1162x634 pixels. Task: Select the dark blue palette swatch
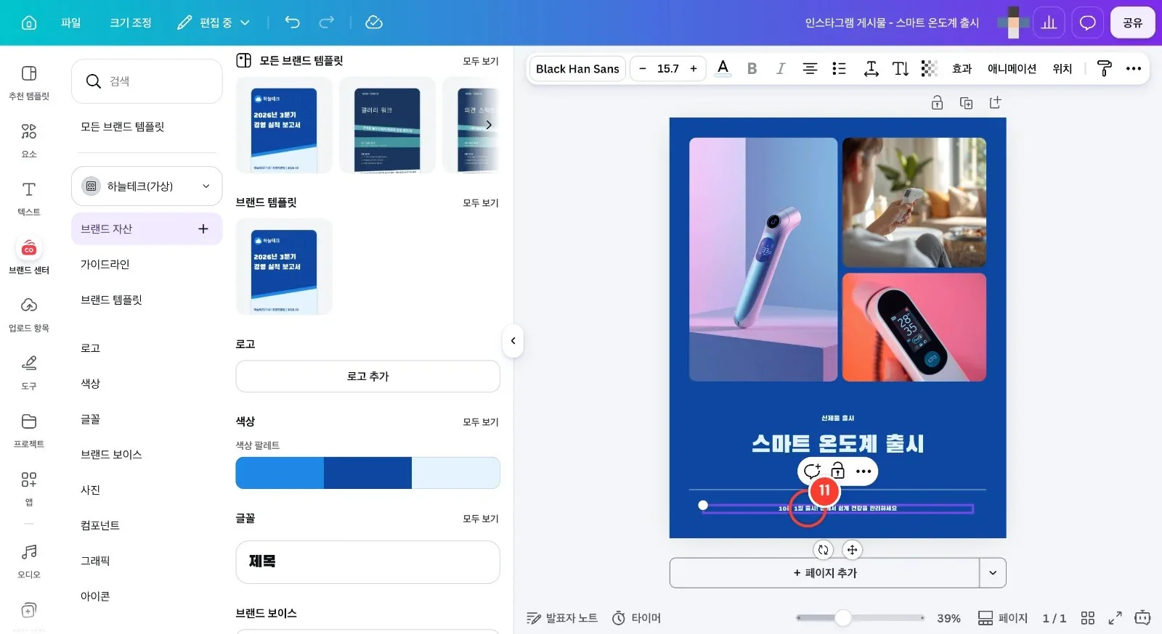pos(367,473)
